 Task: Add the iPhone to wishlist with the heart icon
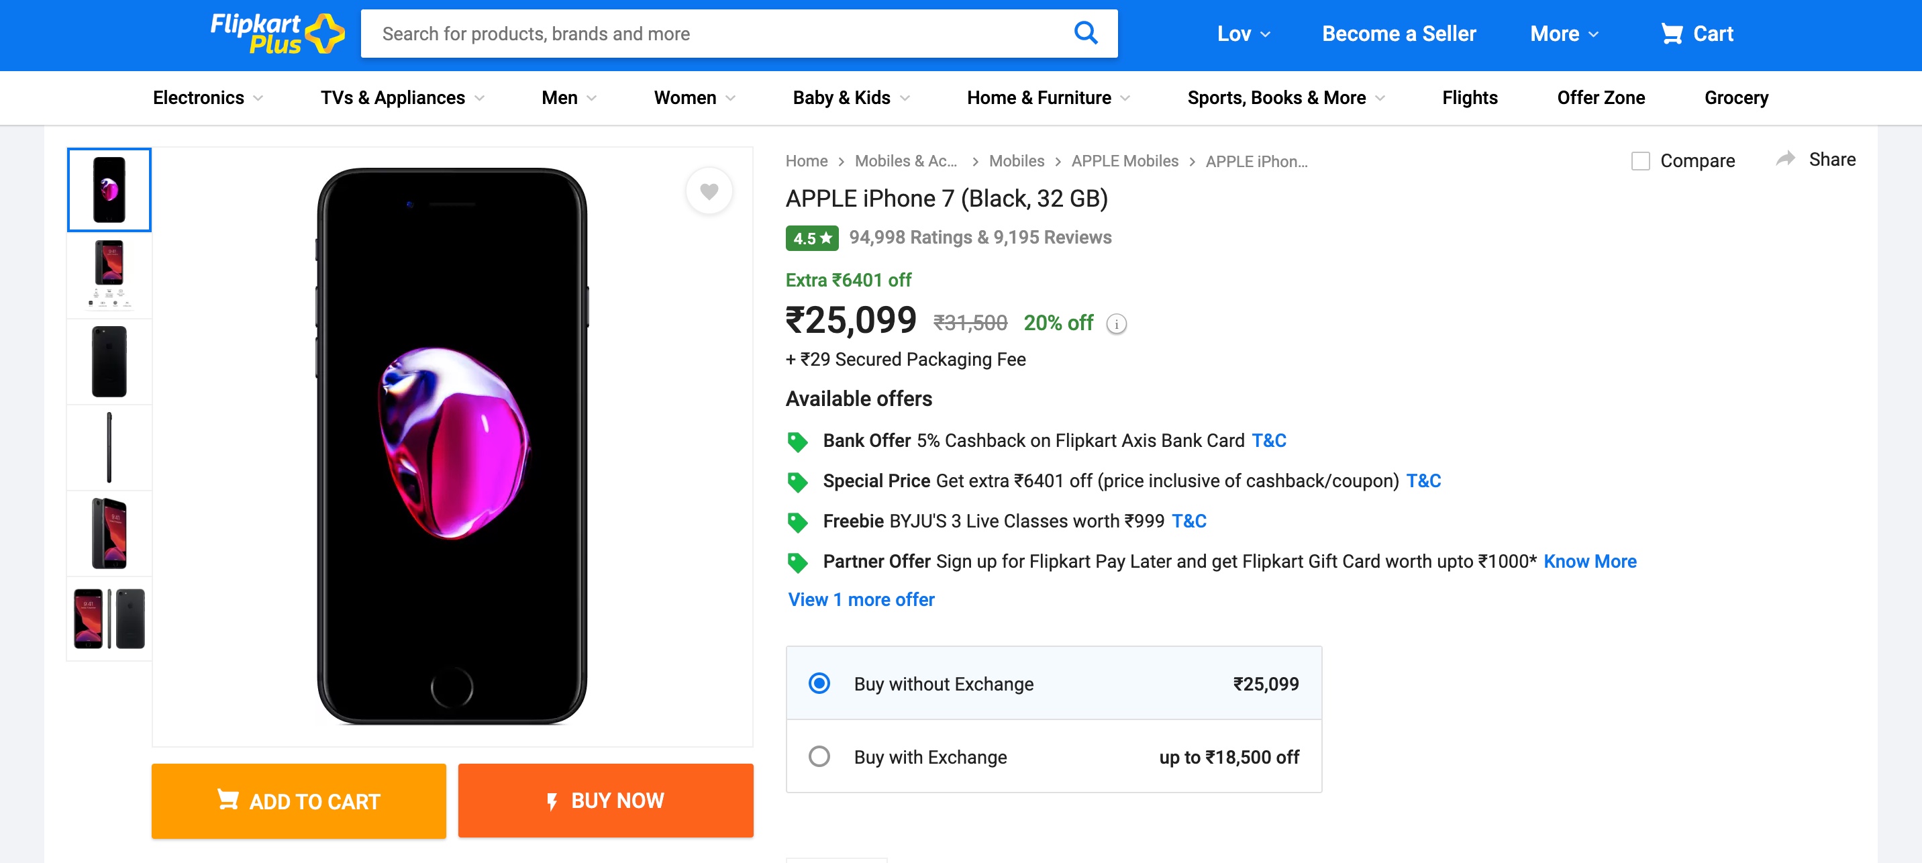(709, 191)
